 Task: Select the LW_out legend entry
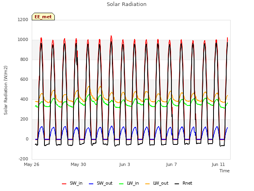click(x=157, y=183)
